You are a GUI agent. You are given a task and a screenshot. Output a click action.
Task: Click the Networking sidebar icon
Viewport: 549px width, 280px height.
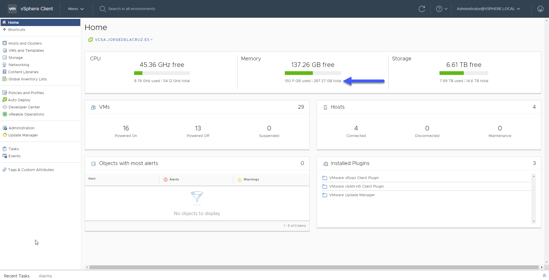[5, 65]
